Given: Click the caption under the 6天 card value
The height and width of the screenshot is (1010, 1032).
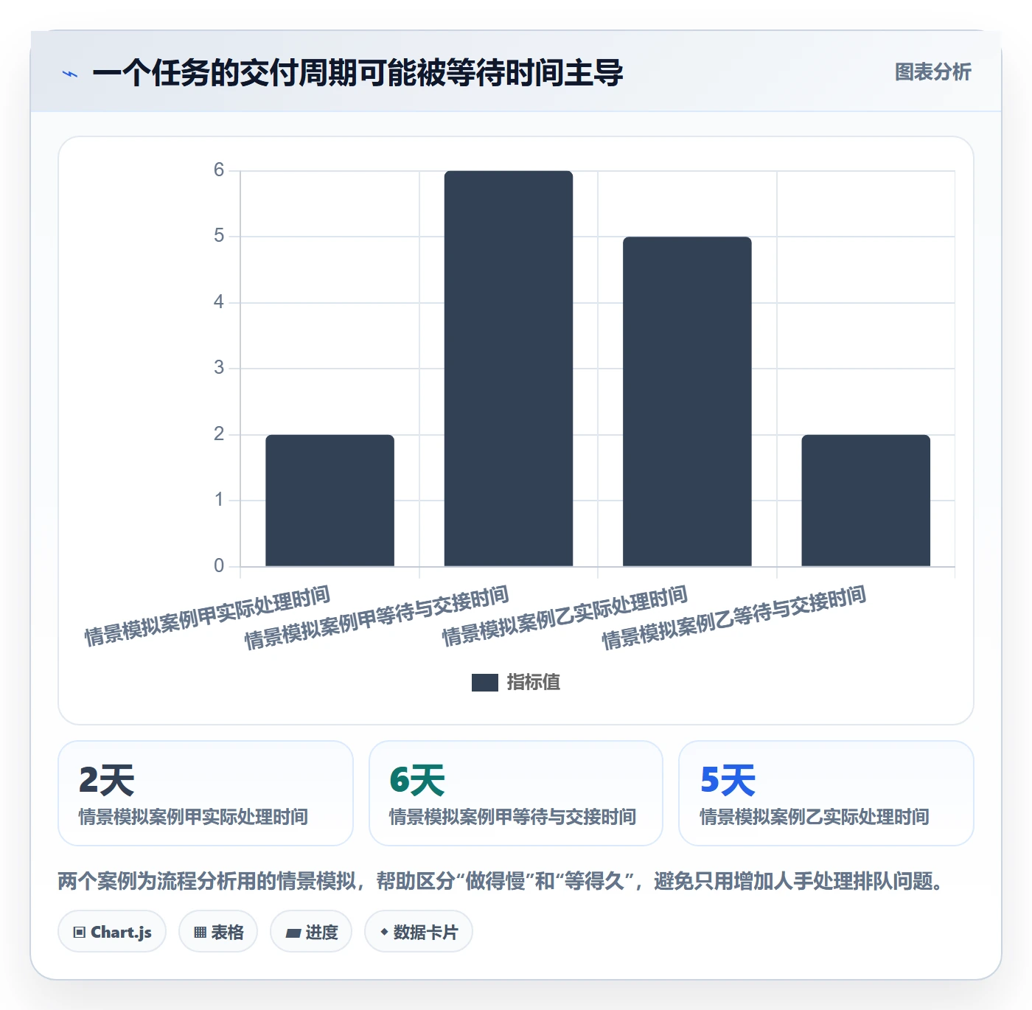Looking at the screenshot, I should pos(512,817).
